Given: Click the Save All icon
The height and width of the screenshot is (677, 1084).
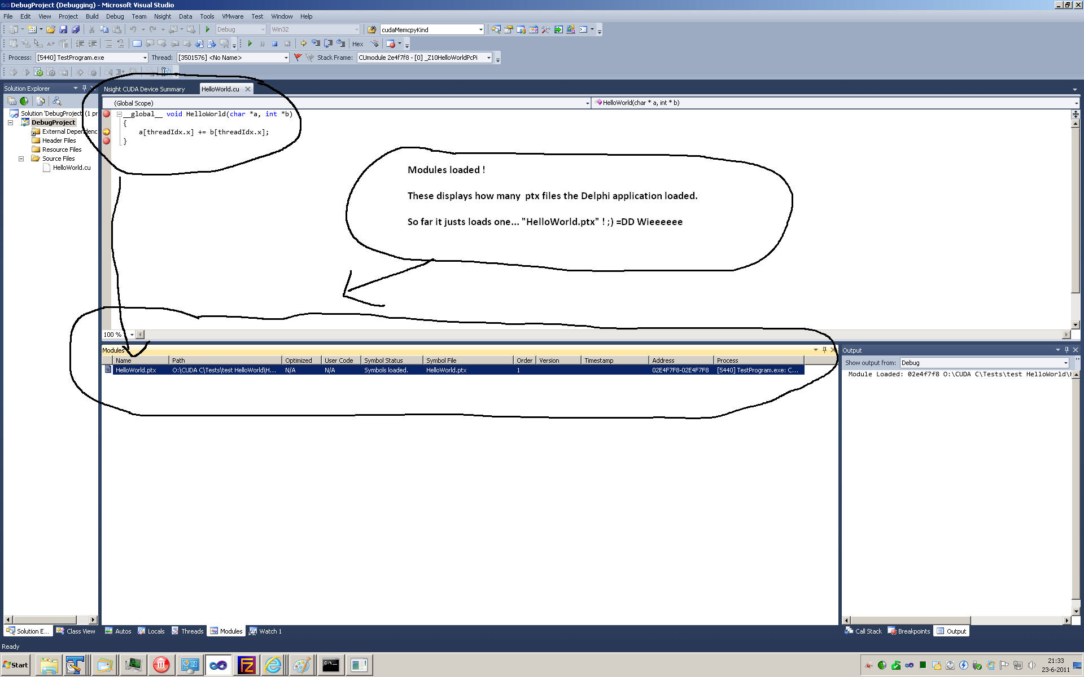Looking at the screenshot, I should (76, 29).
